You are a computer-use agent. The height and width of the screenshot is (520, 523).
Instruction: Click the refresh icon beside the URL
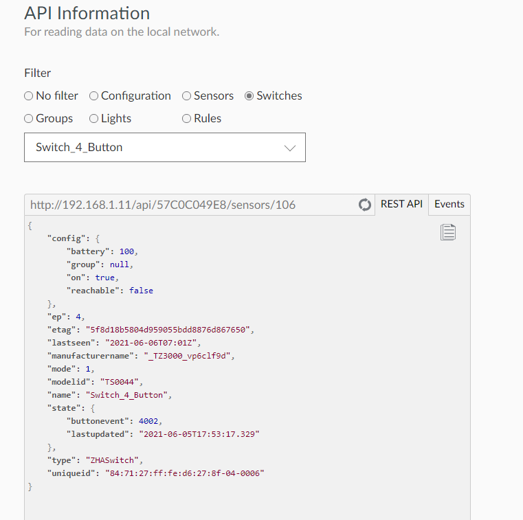pos(364,205)
